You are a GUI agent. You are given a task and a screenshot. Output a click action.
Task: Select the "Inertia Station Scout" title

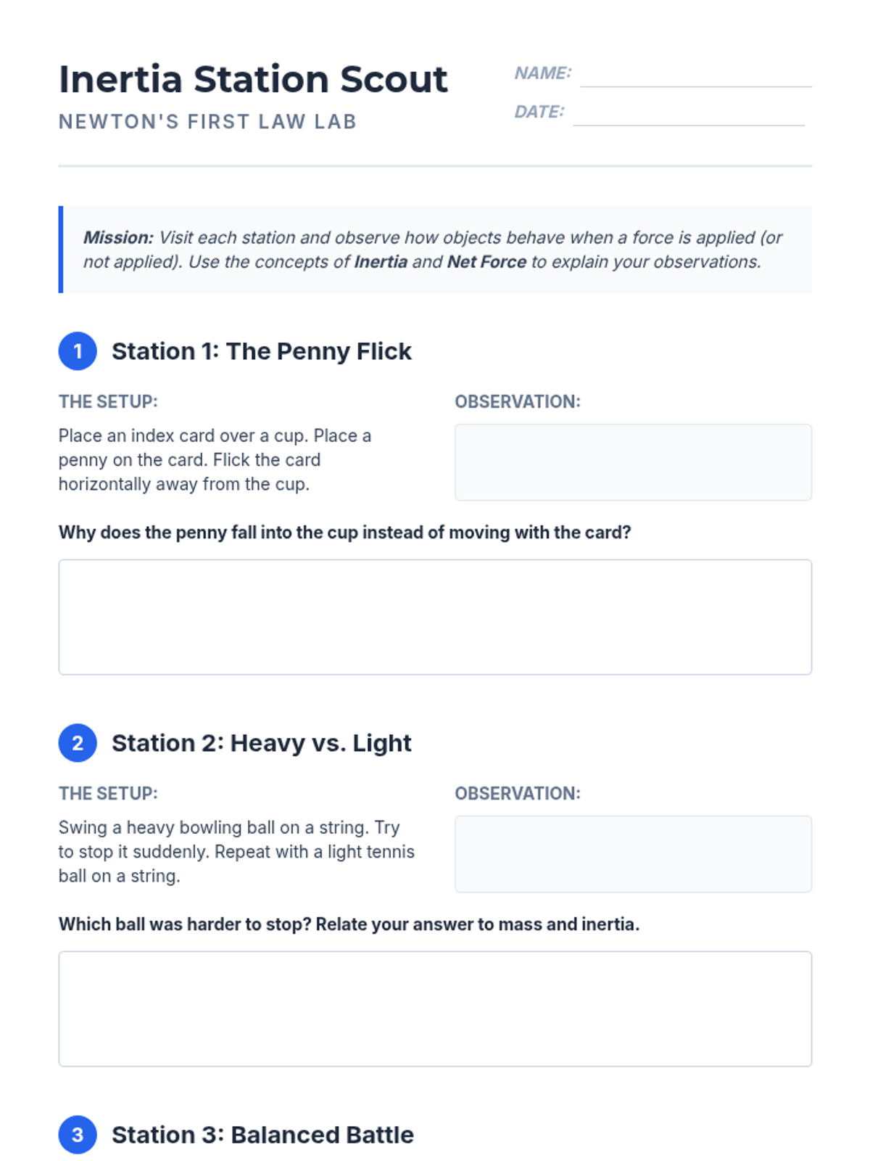point(253,79)
